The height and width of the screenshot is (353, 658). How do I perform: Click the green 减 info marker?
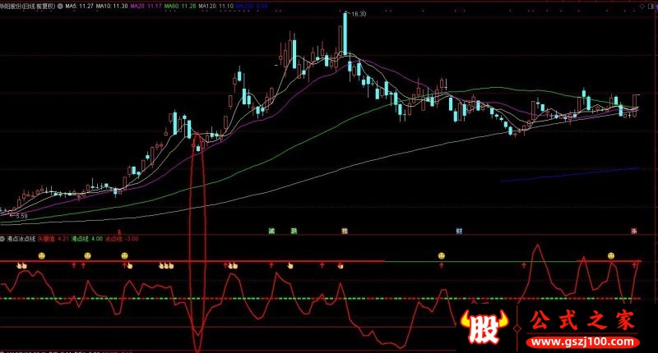coord(271,231)
